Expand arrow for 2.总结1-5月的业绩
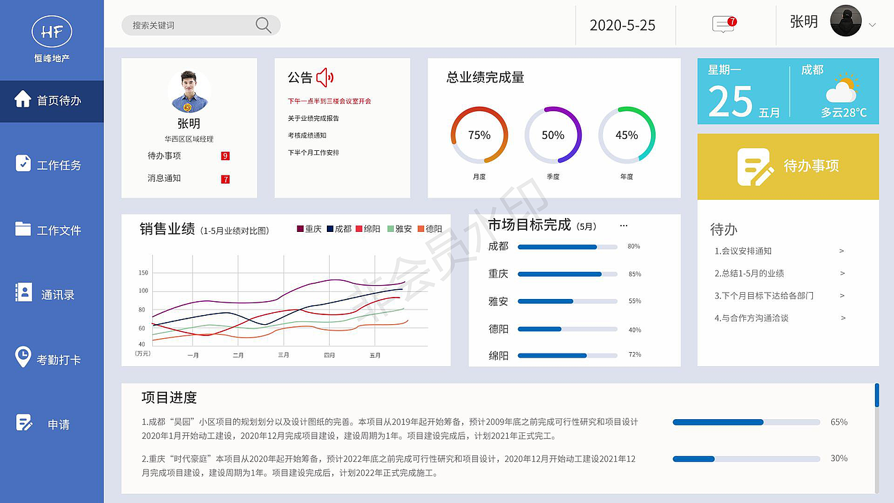The image size is (894, 503). 842,273
